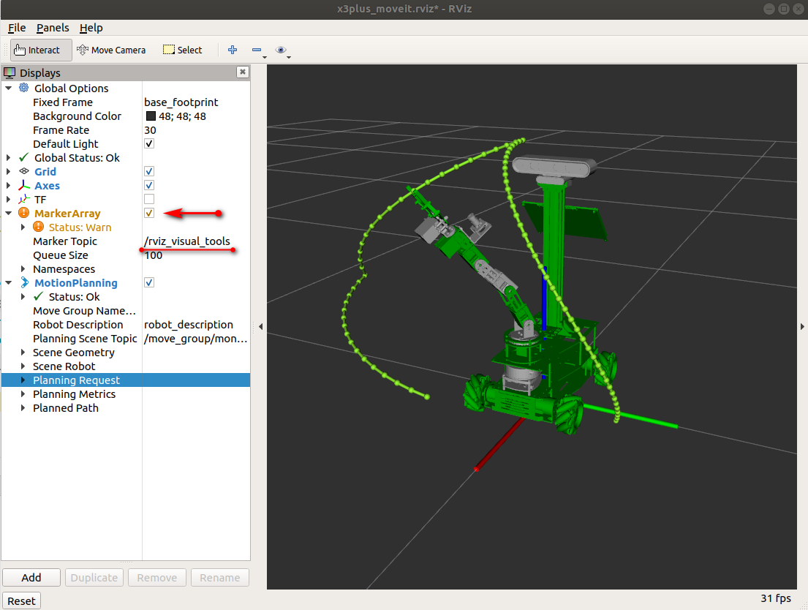This screenshot has height=610, width=808.
Task: Edit the Frame Rate value 30
Action: pyautogui.click(x=196, y=130)
